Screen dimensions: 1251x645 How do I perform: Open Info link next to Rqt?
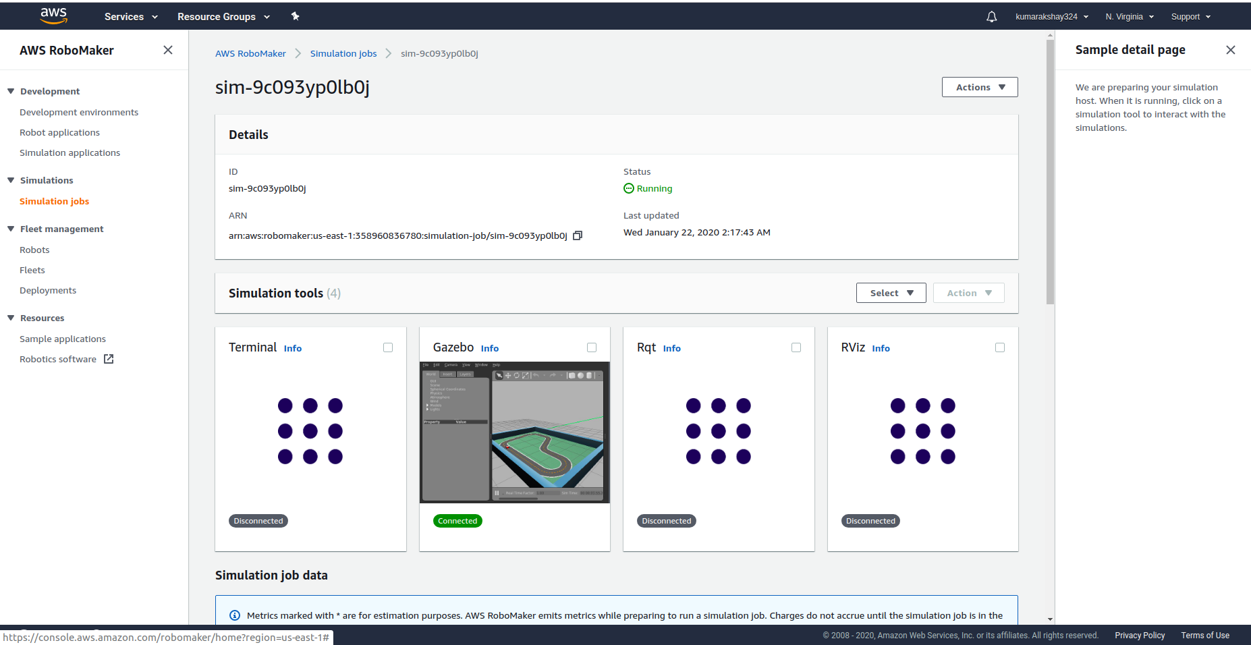[671, 348]
